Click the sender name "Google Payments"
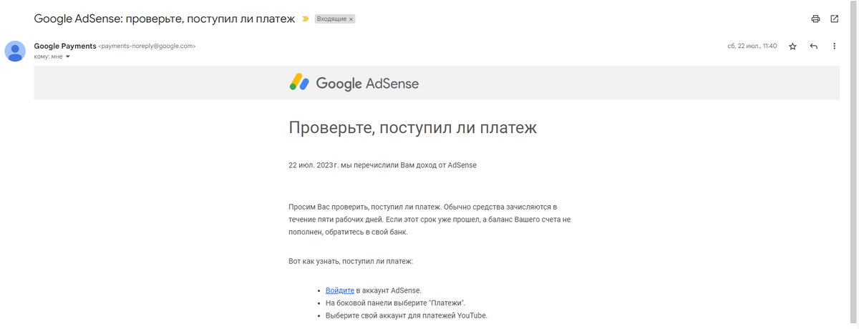This screenshot has width=859, height=329. tap(65, 46)
